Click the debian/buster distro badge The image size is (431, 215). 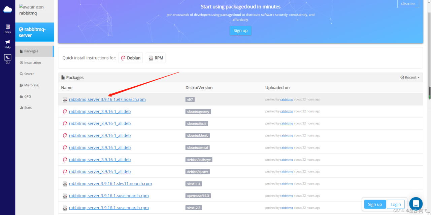pyautogui.click(x=198, y=172)
